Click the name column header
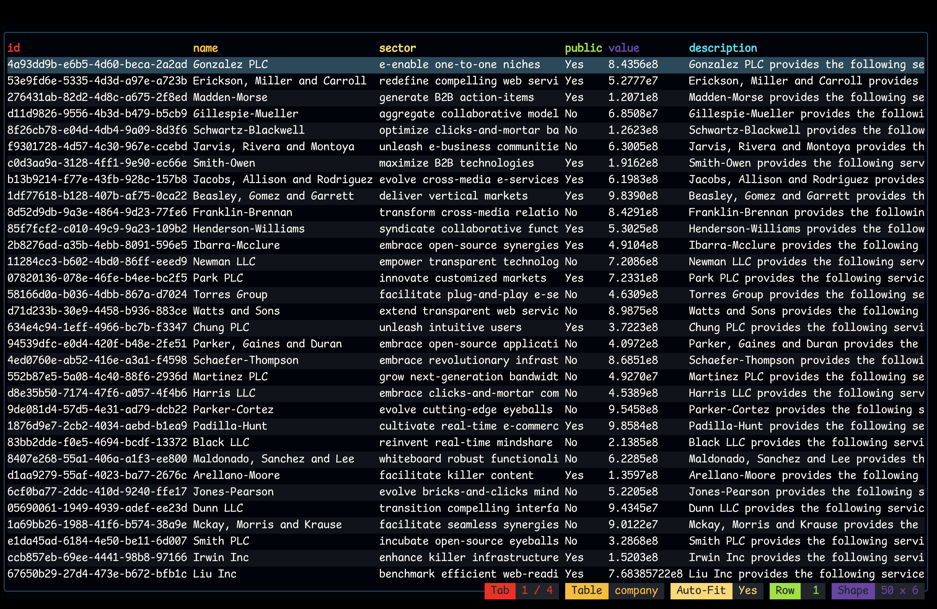 pos(205,48)
